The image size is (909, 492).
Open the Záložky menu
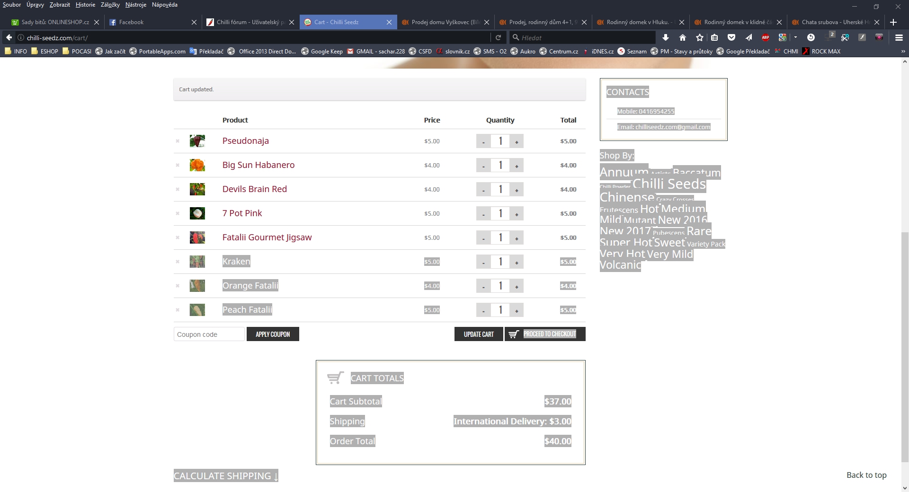pyautogui.click(x=110, y=5)
